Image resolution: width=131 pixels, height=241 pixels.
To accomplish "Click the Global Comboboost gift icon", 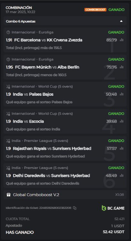I will tap(8, 195).
